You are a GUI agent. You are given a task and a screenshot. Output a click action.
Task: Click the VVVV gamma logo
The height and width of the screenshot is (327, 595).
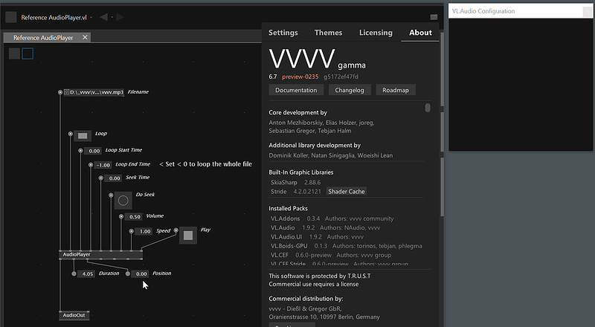pos(318,59)
